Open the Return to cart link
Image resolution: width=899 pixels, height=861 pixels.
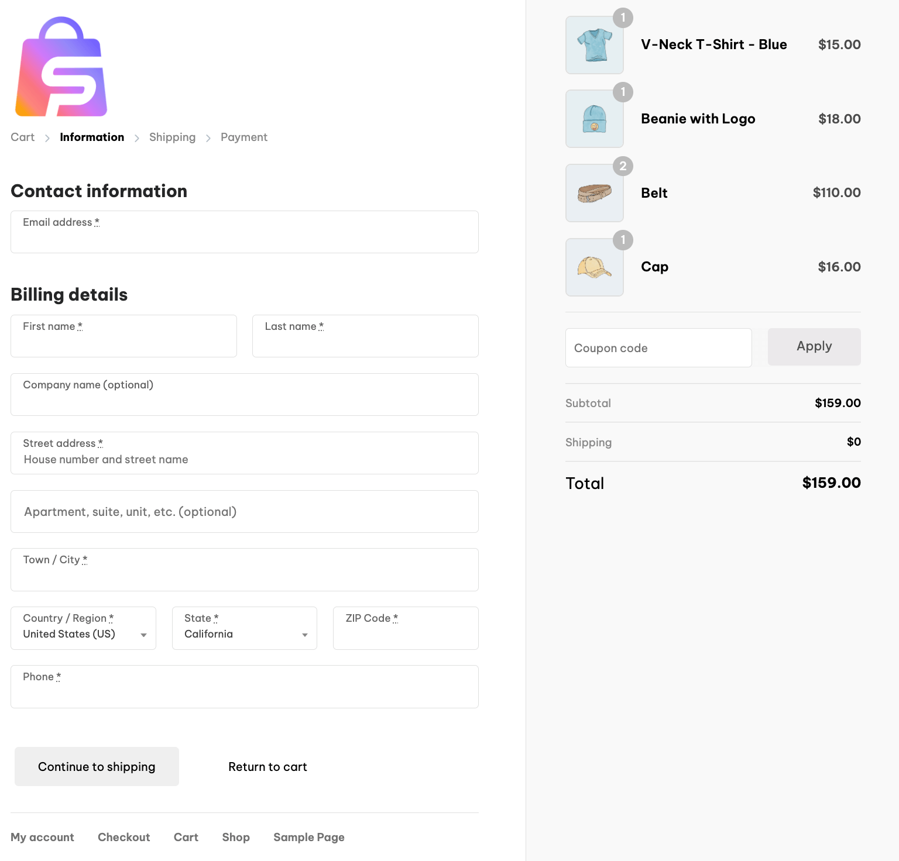pyautogui.click(x=267, y=767)
